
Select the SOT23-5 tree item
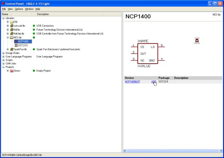click(x=23, y=45)
